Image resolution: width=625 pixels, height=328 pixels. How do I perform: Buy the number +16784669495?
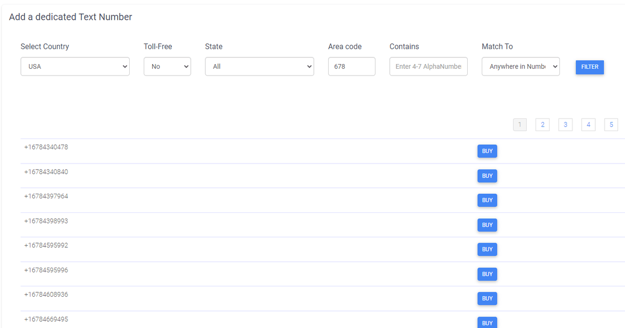click(487, 323)
